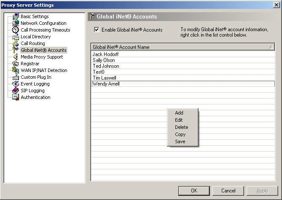Click the Call Routing phone icon

(16, 43)
